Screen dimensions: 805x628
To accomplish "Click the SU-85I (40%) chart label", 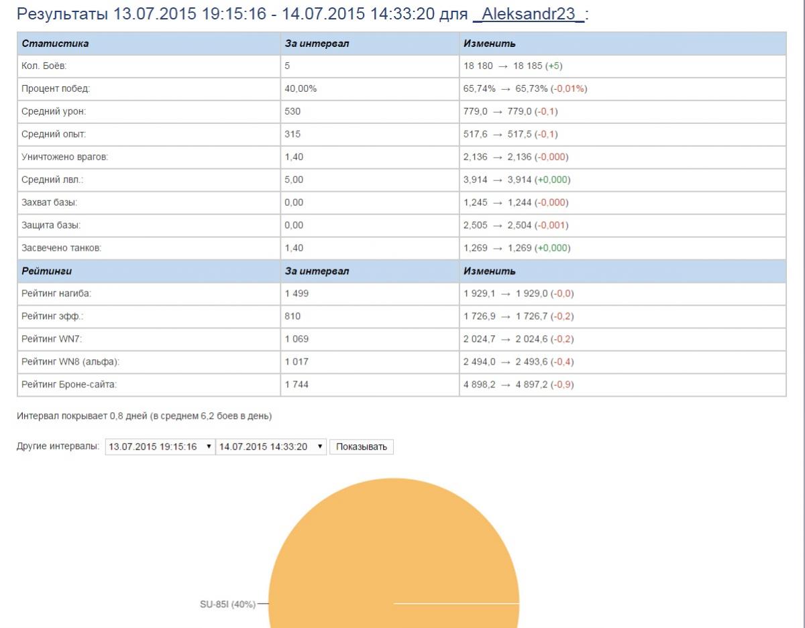I will click(x=227, y=604).
